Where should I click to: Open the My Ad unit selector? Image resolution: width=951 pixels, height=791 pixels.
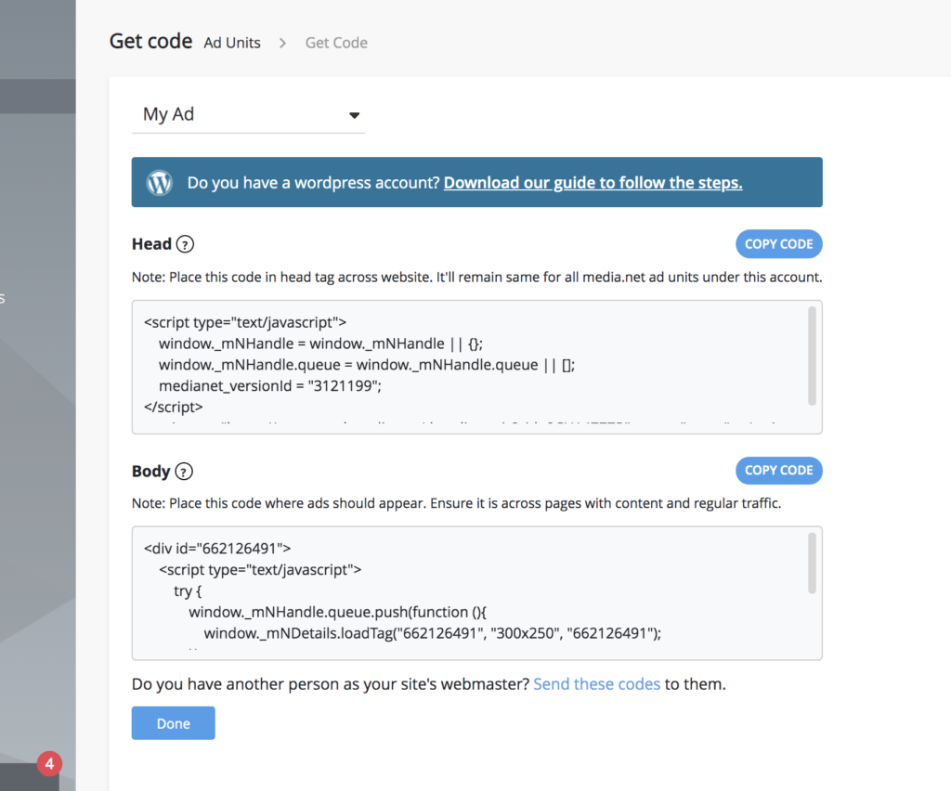(x=248, y=114)
